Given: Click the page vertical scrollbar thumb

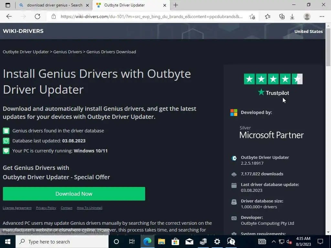Looking at the screenshot, I should (328, 47).
